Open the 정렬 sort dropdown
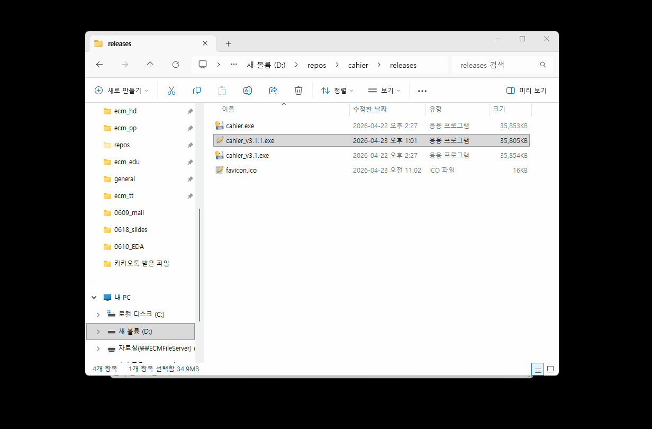 point(337,91)
